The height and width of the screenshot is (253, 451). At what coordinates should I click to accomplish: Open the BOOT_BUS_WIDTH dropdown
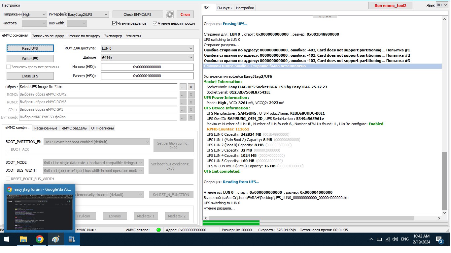click(93, 171)
